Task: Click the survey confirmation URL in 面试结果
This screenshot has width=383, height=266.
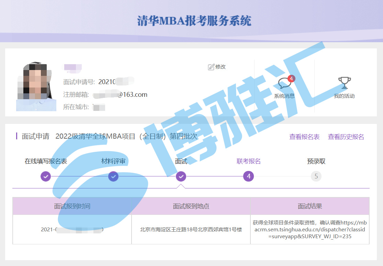Action: [310, 230]
